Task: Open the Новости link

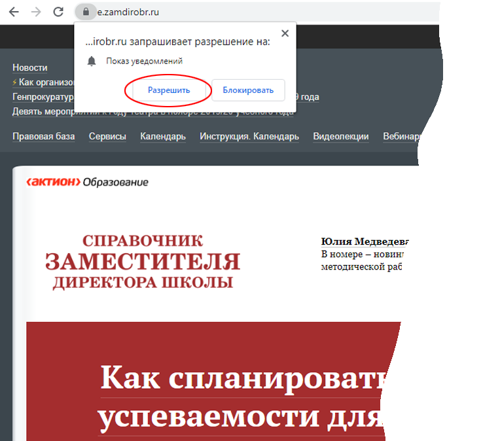Action: tap(30, 67)
